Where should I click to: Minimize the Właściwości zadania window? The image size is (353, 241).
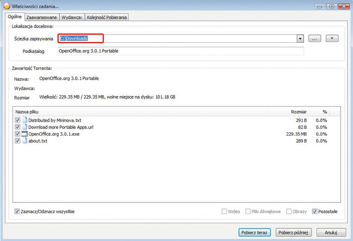(x=320, y=6)
